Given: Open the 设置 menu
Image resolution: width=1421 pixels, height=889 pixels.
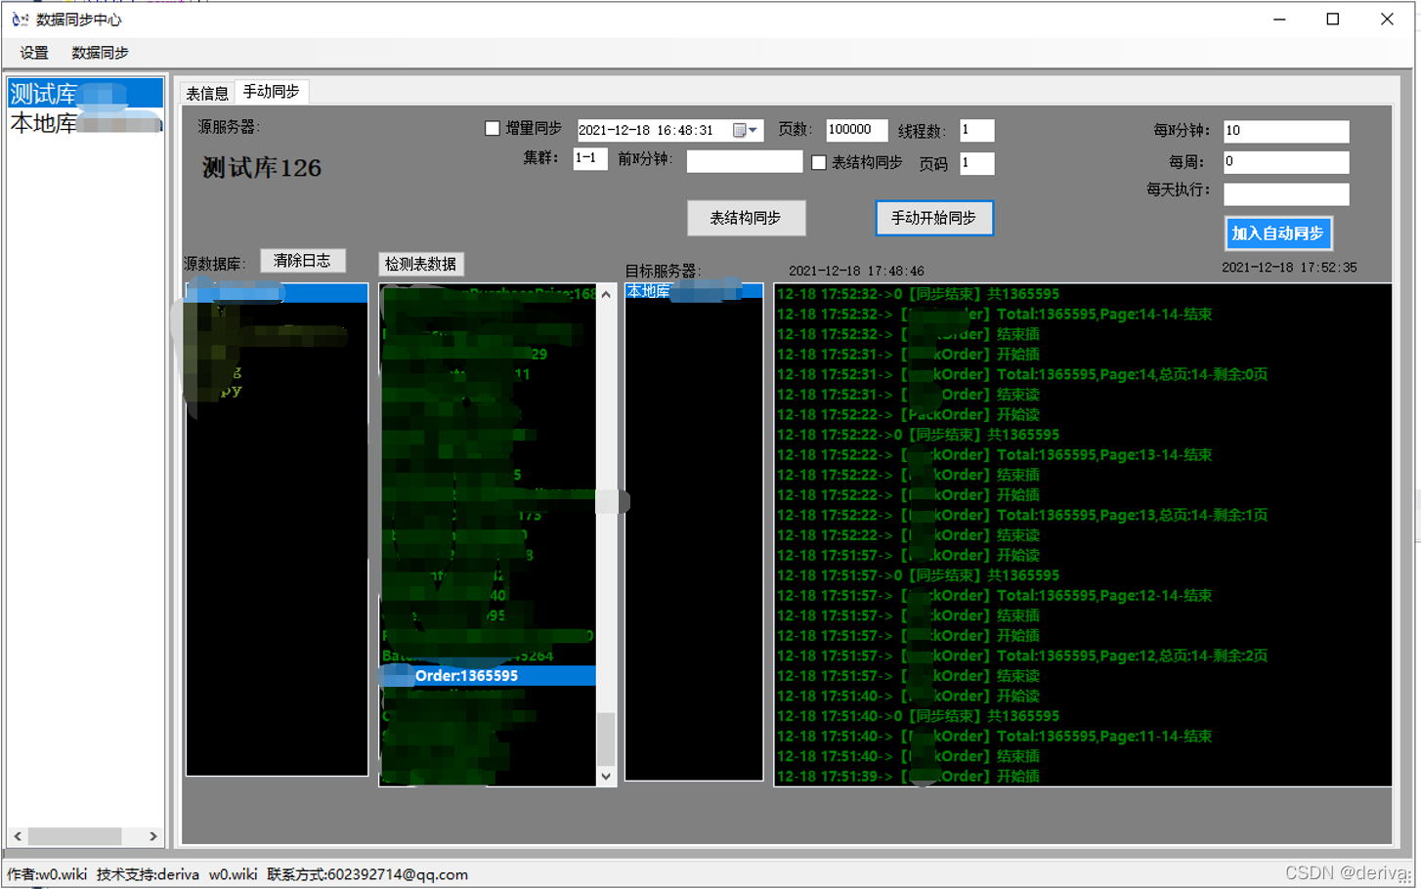Looking at the screenshot, I should [x=34, y=53].
